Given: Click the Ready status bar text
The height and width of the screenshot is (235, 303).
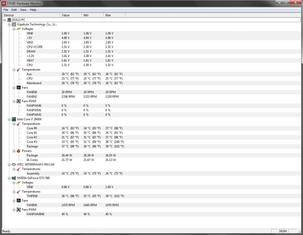Looking at the screenshot, I should click(x=6, y=231).
